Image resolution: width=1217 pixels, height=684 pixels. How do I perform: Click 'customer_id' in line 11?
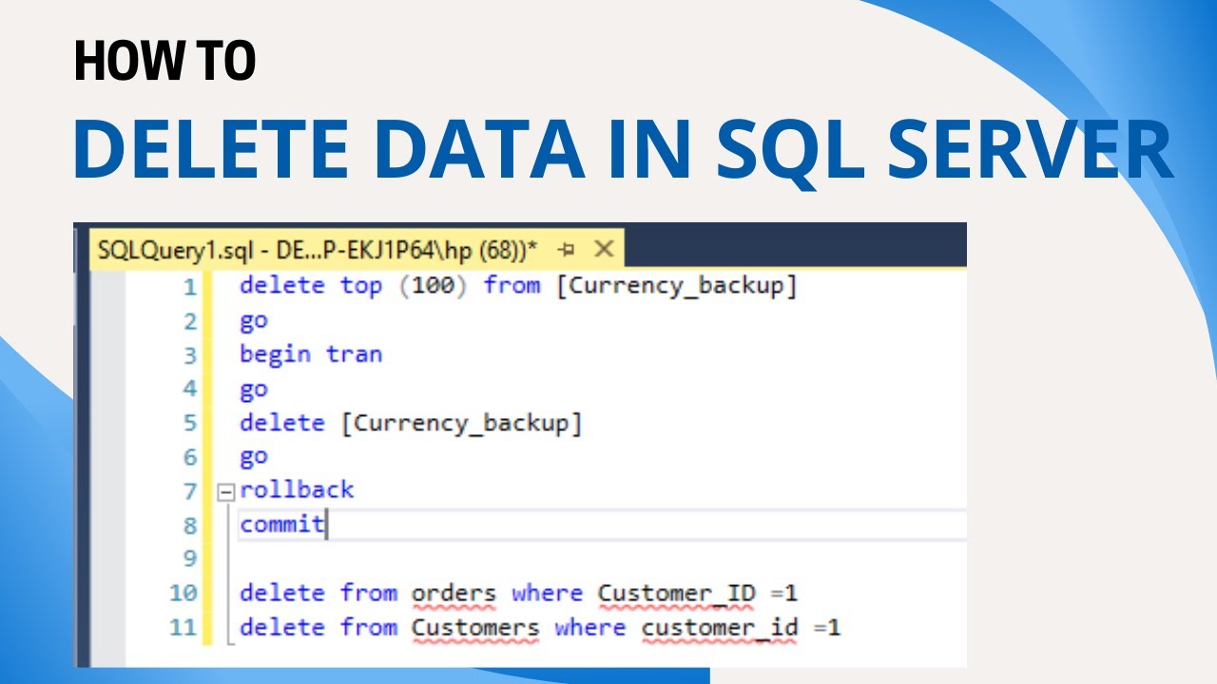pyautogui.click(x=719, y=628)
